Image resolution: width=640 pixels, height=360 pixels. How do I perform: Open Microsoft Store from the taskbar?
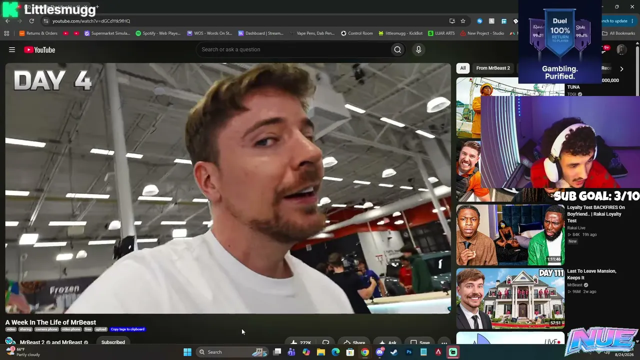point(350,352)
